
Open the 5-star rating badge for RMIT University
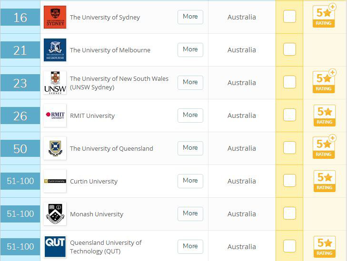point(324,116)
